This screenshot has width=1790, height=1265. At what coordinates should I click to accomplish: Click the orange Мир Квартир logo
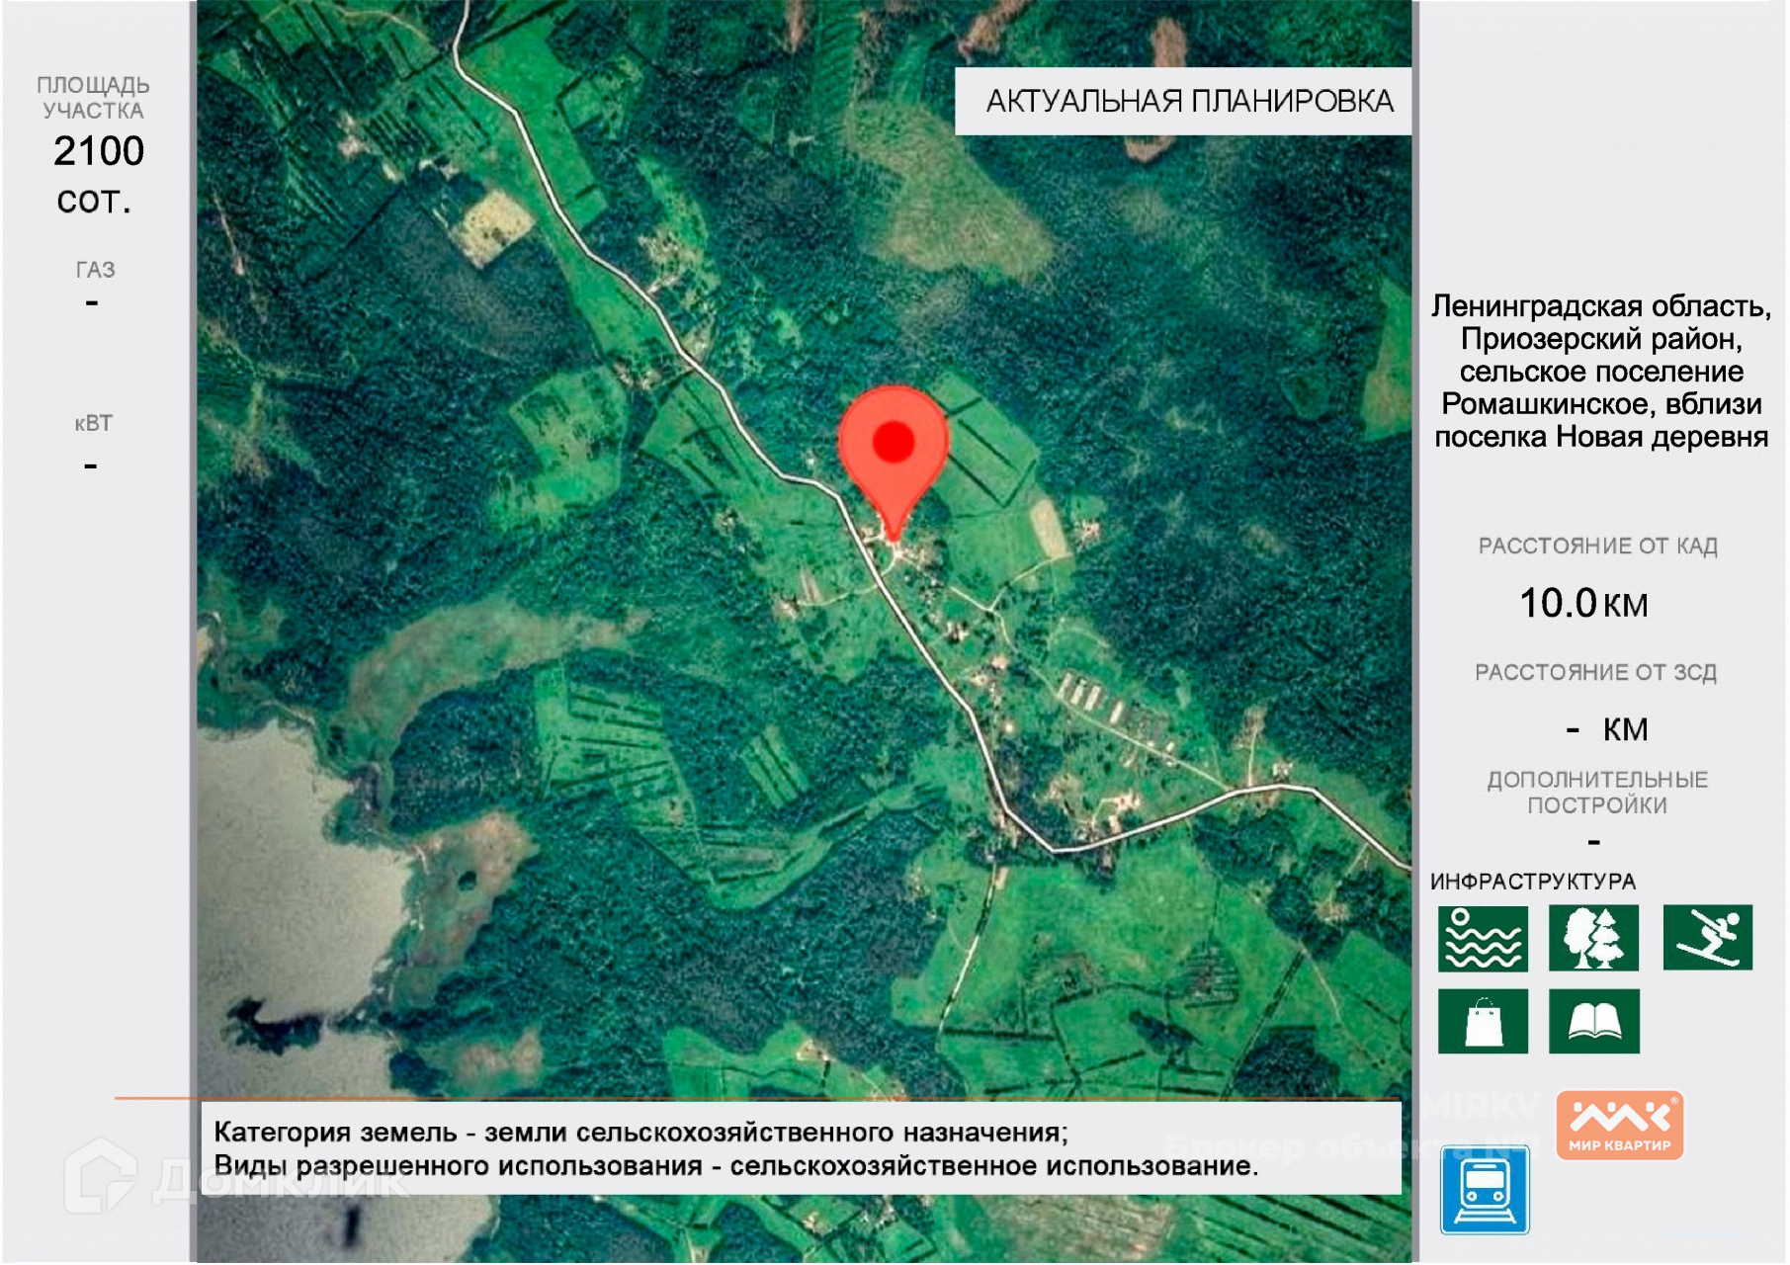(x=1619, y=1125)
